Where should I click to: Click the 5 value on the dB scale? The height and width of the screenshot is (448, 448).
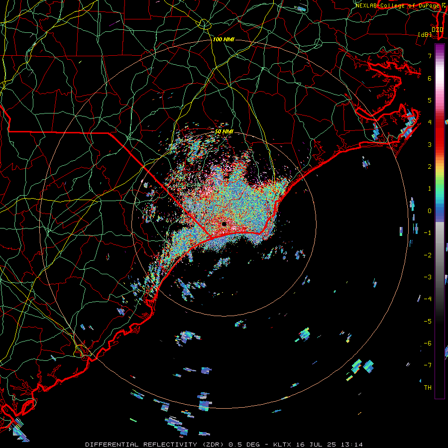pos(430,100)
